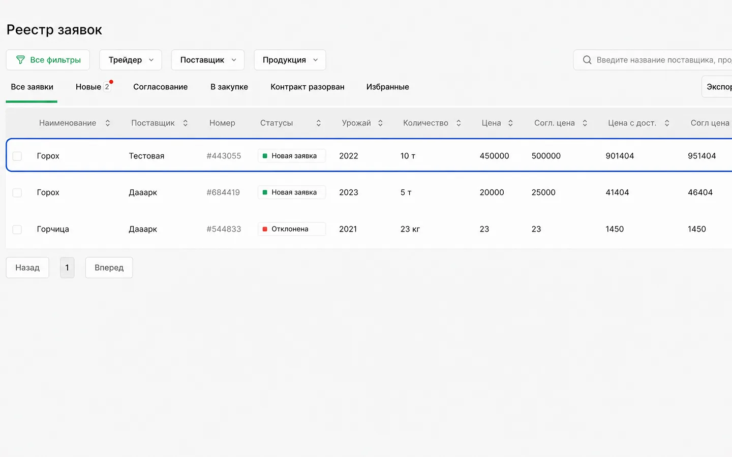The image size is (732, 457).
Task: Click the Вперед pagination button
Action: pos(109,268)
